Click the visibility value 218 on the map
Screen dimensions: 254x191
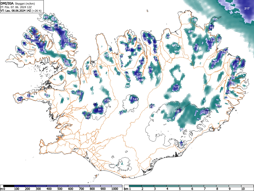point(151,69)
